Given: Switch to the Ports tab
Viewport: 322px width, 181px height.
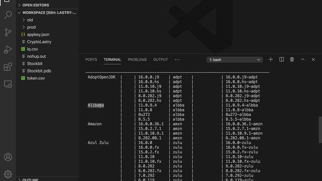Looking at the screenshot, I should click(x=91, y=60).
